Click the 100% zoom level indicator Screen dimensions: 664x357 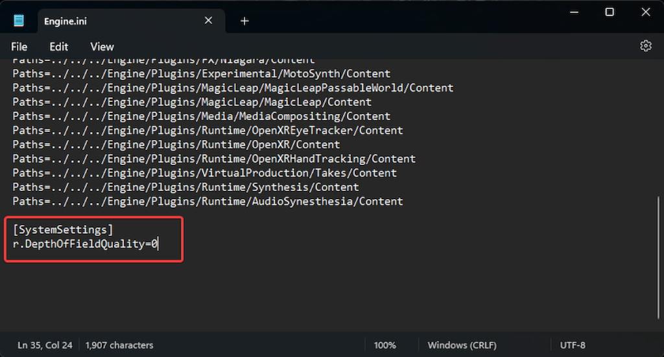click(385, 345)
